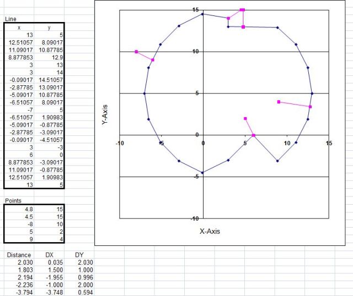Image resolution: width=353 pixels, height=296 pixels.
Task: Select the Points cell containing 4.8
Action: coord(19,209)
